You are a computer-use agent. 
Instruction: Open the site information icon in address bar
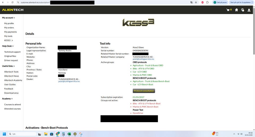(x=18, y=2)
